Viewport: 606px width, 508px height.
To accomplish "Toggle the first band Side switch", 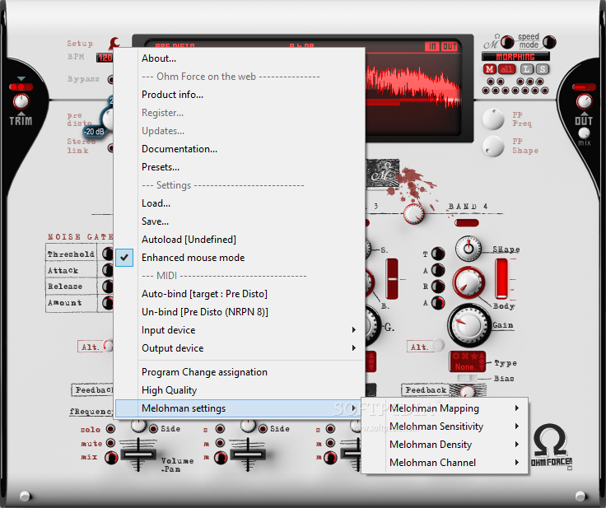I will pos(153,429).
